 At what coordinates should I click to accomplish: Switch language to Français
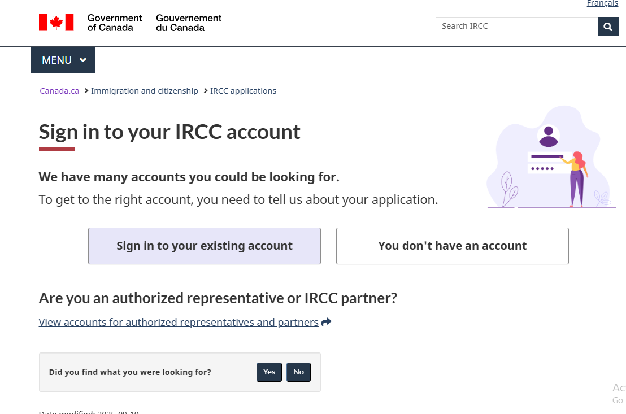[x=602, y=4]
